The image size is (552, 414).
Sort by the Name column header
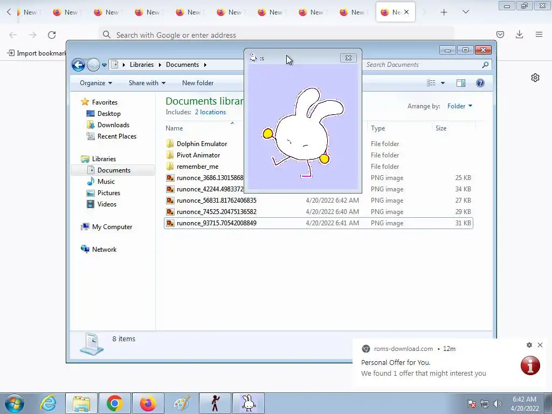click(x=174, y=128)
